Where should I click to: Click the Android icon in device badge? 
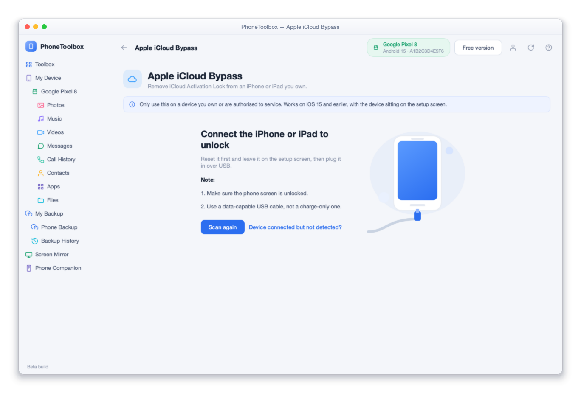tap(376, 48)
